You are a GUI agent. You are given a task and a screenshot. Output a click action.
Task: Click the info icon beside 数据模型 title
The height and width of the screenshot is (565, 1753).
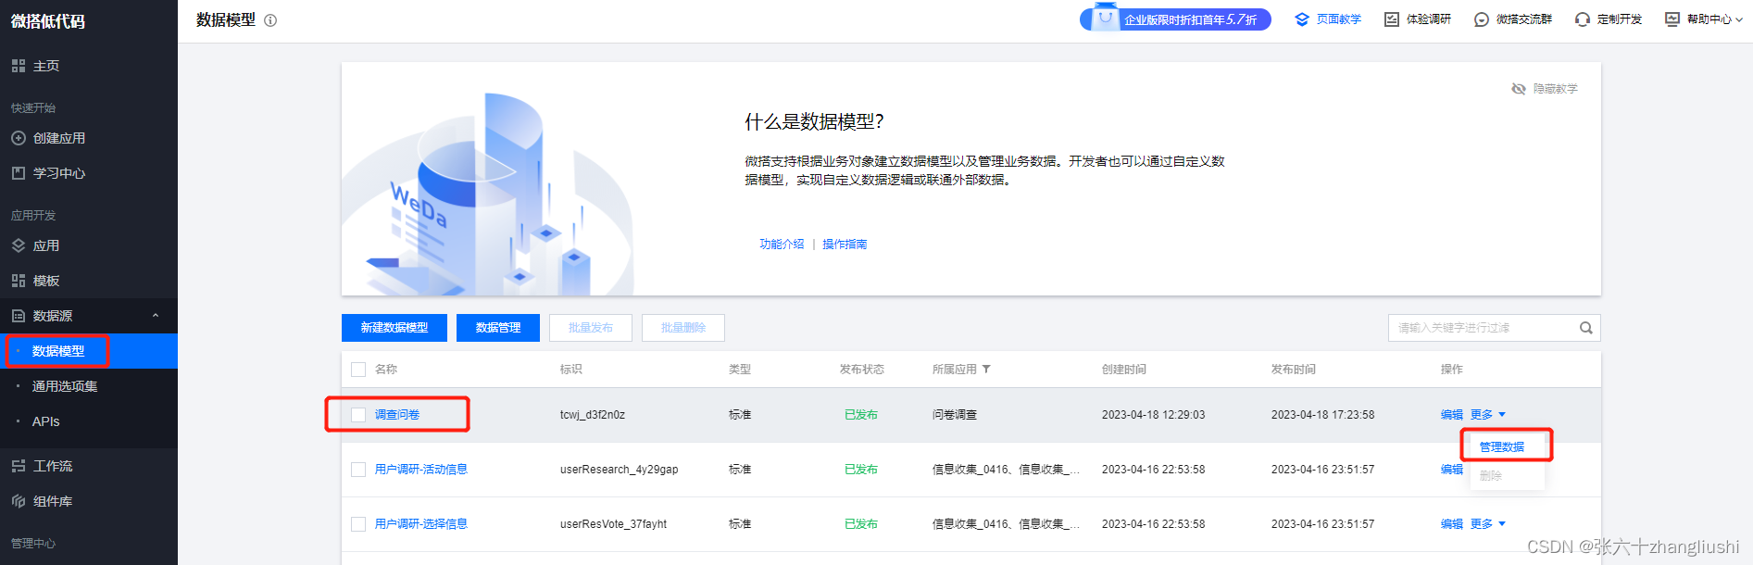coord(270,20)
